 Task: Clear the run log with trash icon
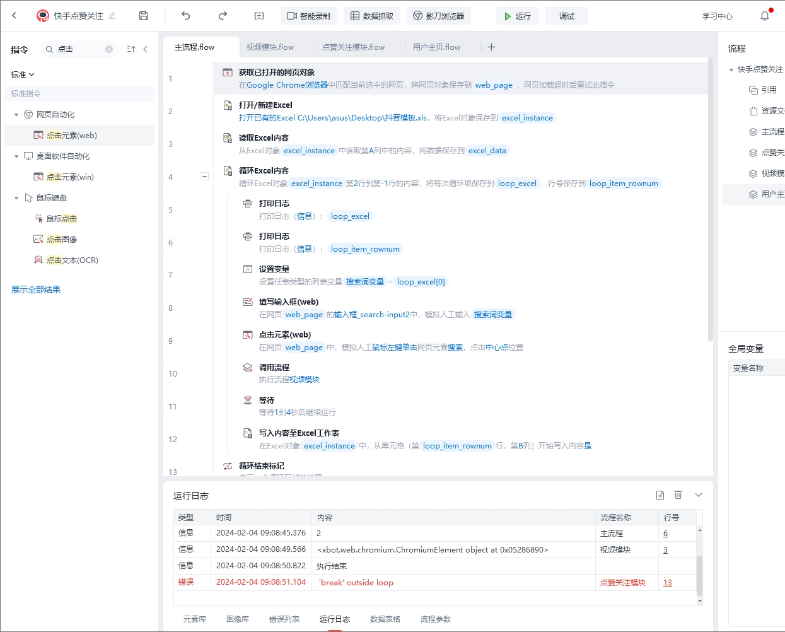pos(678,495)
